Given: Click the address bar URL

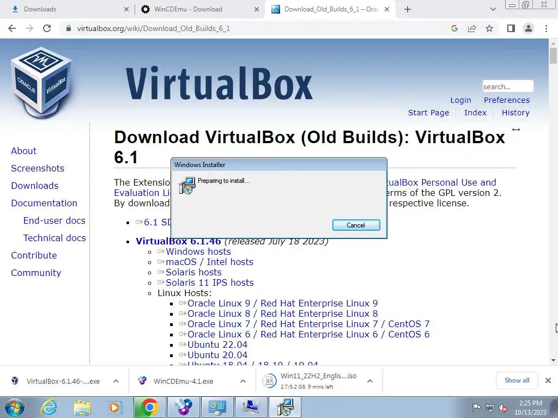Looking at the screenshot, I should 153,28.
